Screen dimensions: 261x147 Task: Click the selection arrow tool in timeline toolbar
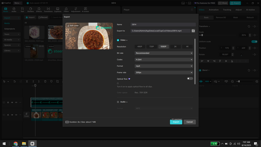4,81
